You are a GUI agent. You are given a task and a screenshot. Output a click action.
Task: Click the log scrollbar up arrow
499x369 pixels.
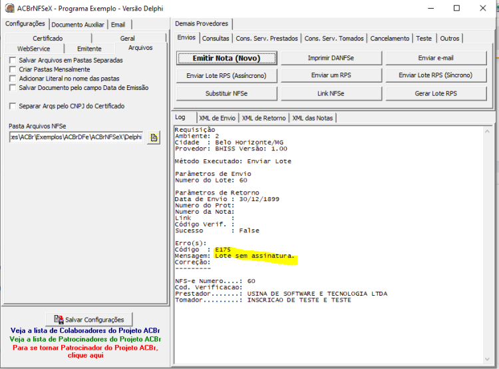487,131
